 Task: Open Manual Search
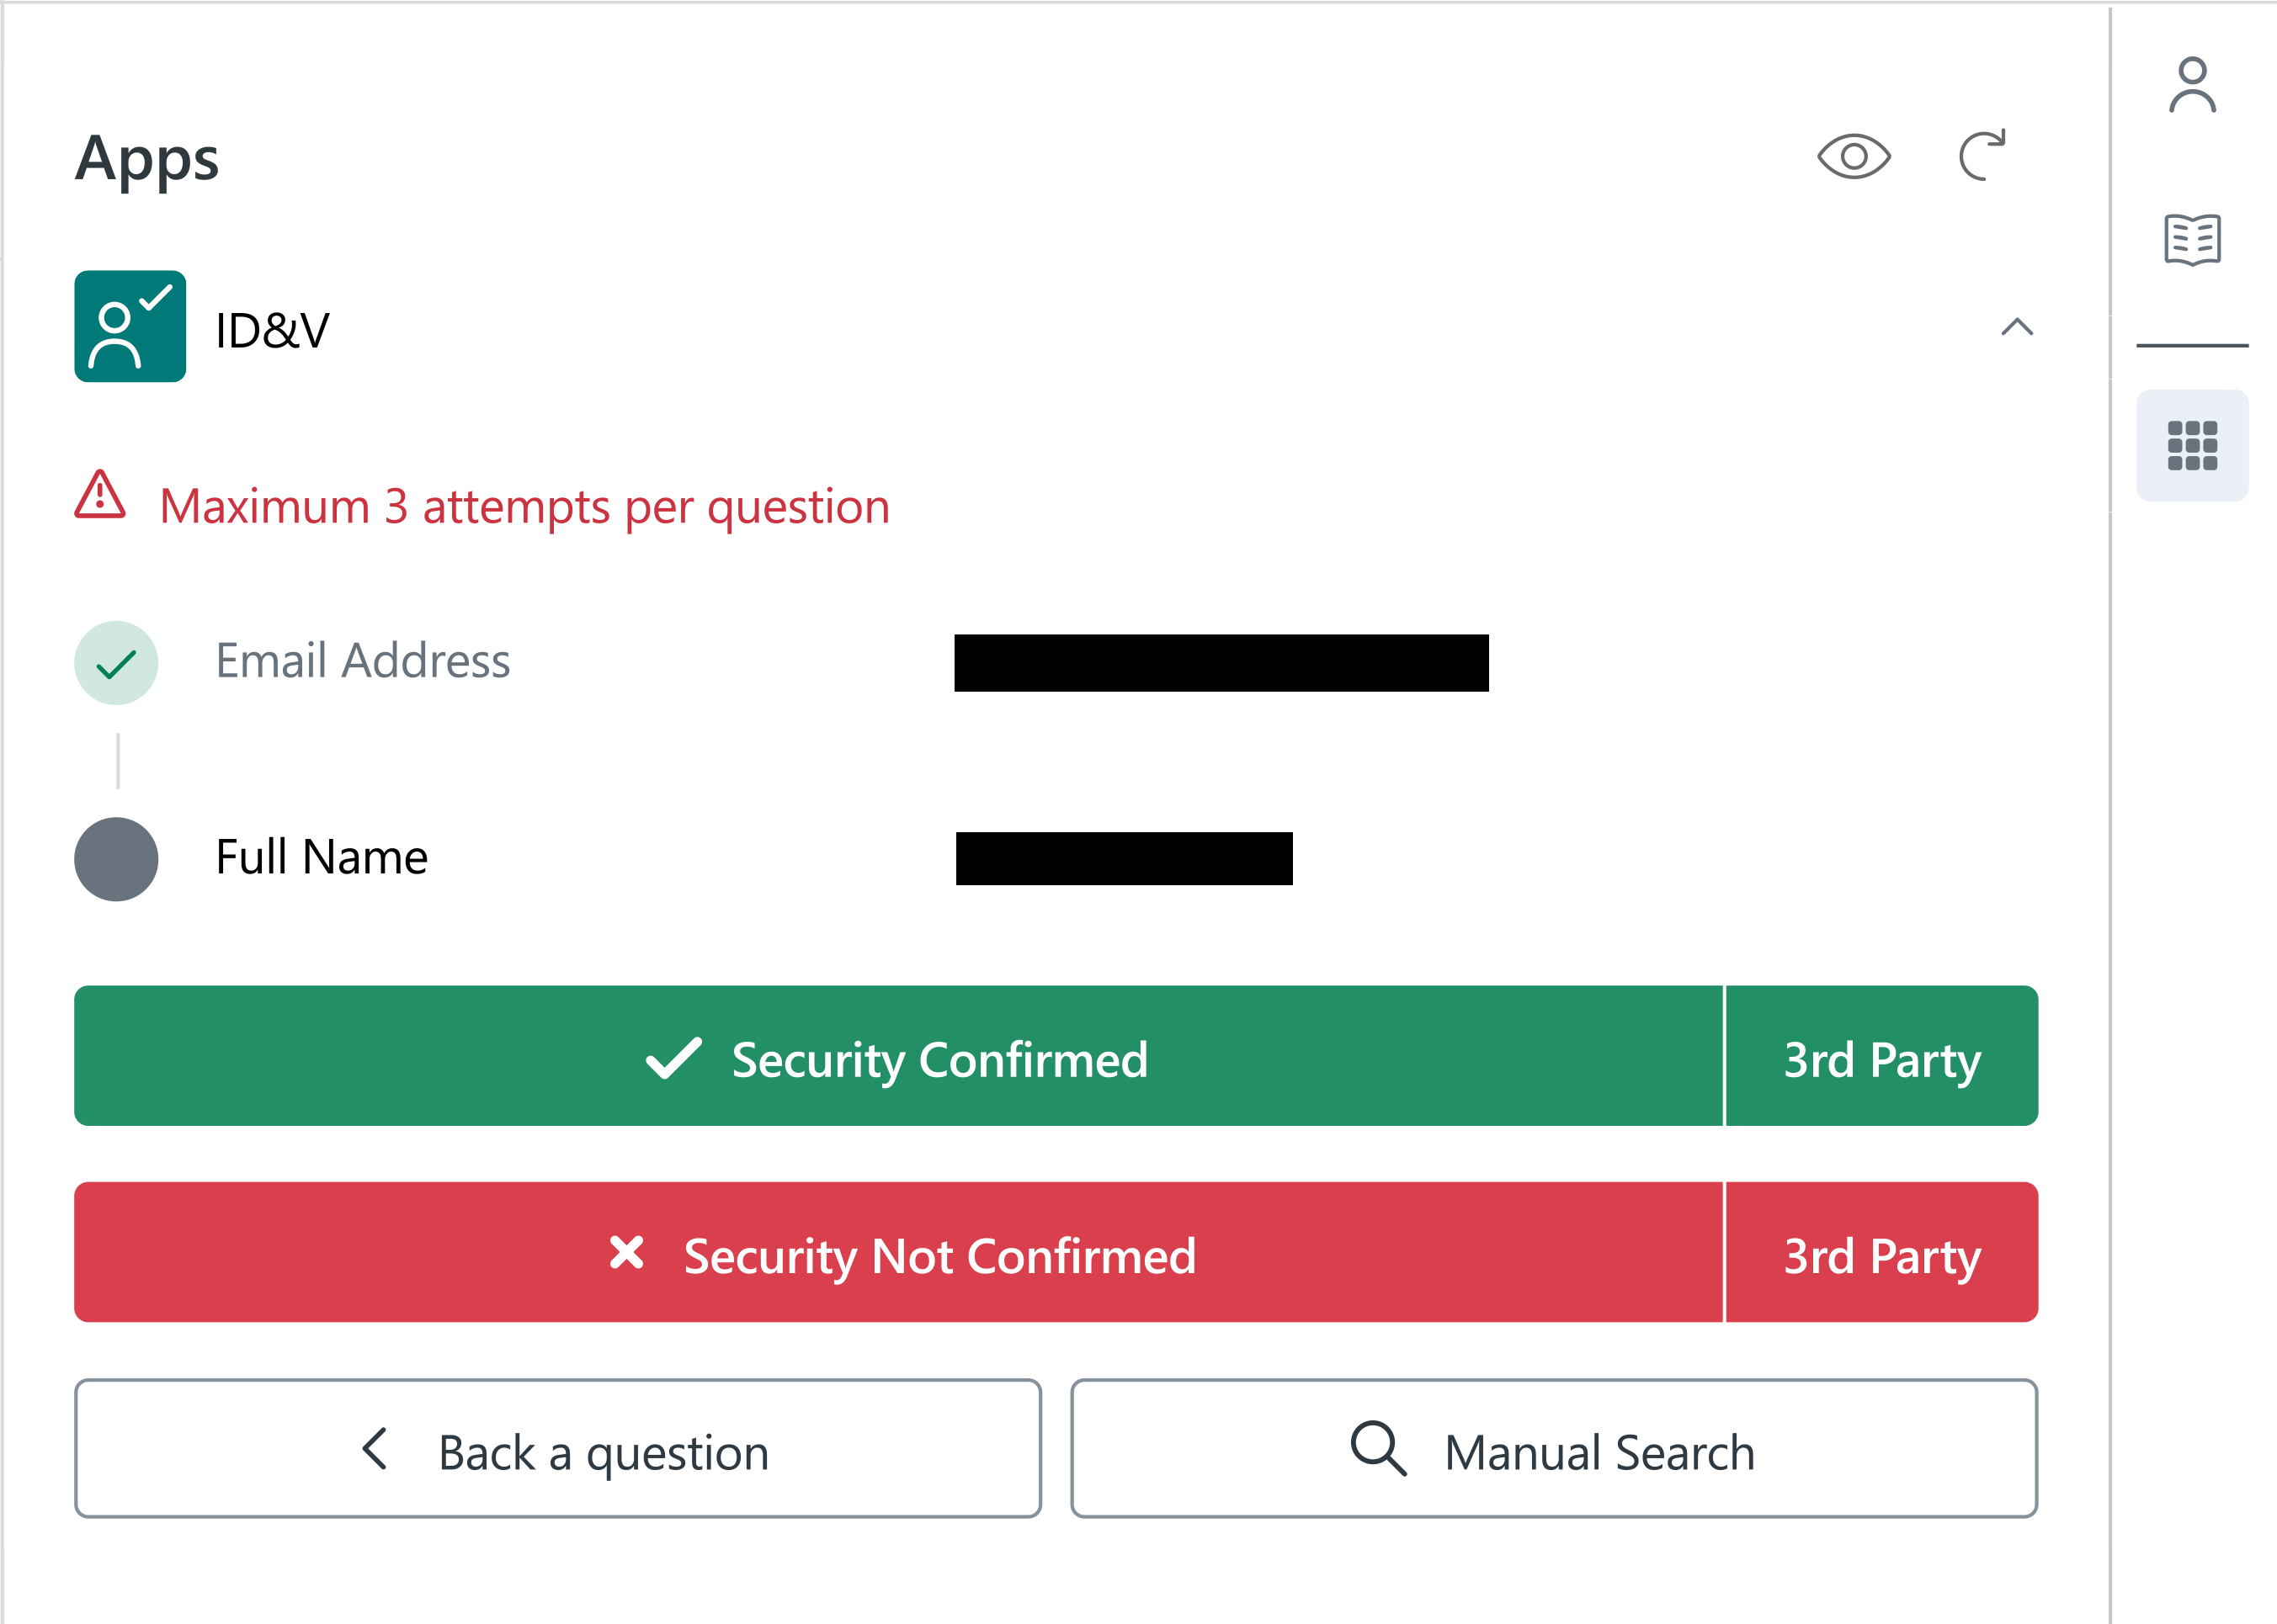click(1554, 1449)
